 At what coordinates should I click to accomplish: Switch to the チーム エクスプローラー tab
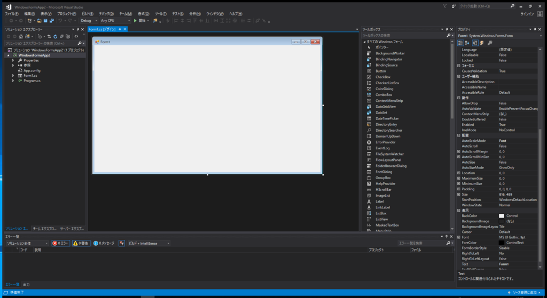(44, 229)
